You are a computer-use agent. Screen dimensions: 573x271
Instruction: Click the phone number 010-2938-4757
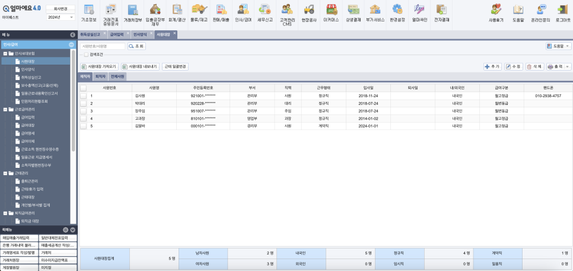click(x=547, y=95)
